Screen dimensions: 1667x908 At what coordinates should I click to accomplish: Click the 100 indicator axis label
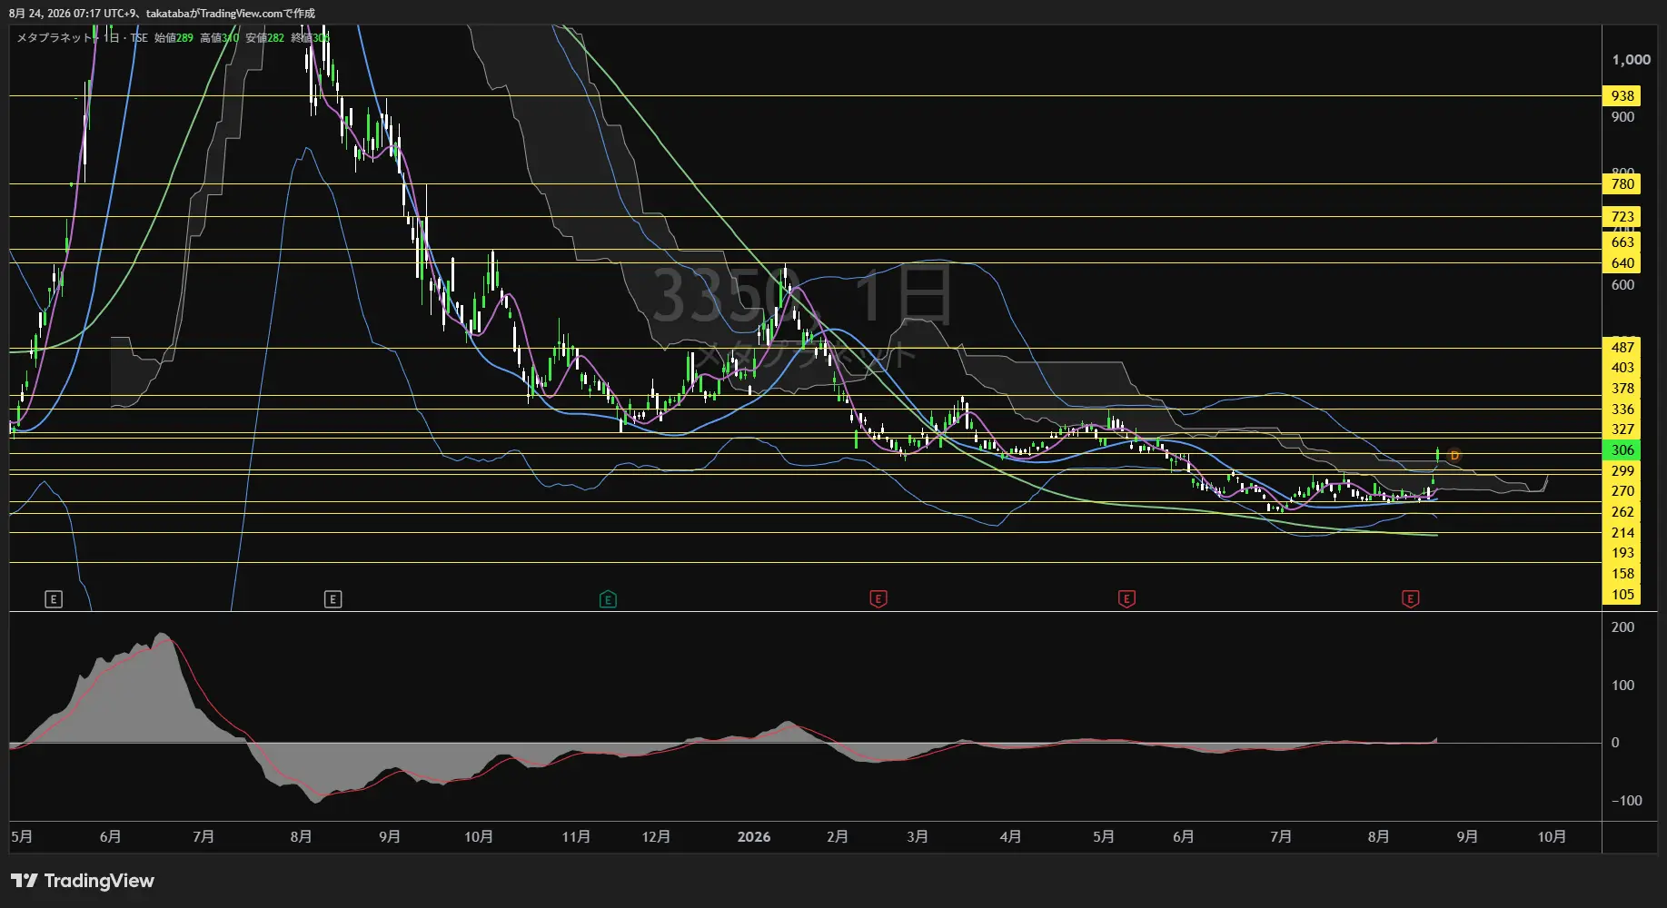(x=1622, y=686)
